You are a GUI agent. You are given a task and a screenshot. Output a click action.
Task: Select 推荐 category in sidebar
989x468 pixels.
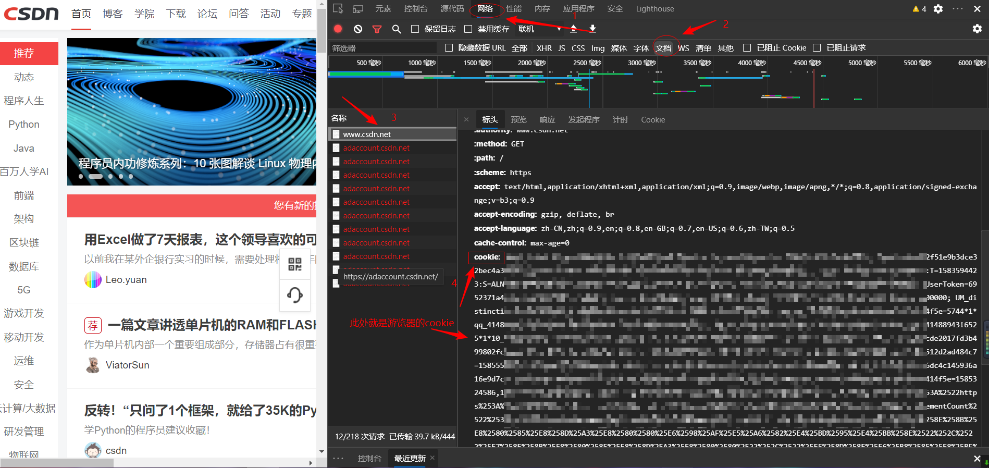[29, 53]
